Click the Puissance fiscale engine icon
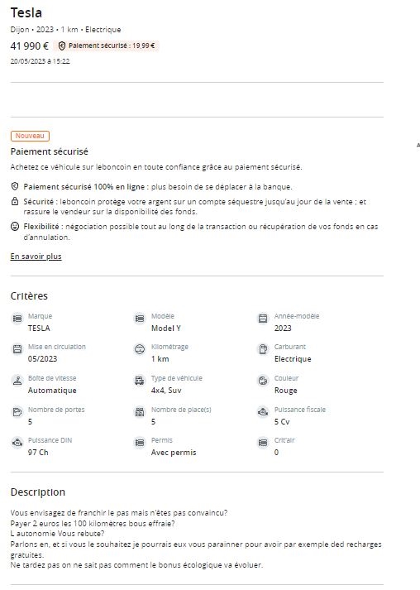The height and width of the screenshot is (590, 420). coord(263,411)
